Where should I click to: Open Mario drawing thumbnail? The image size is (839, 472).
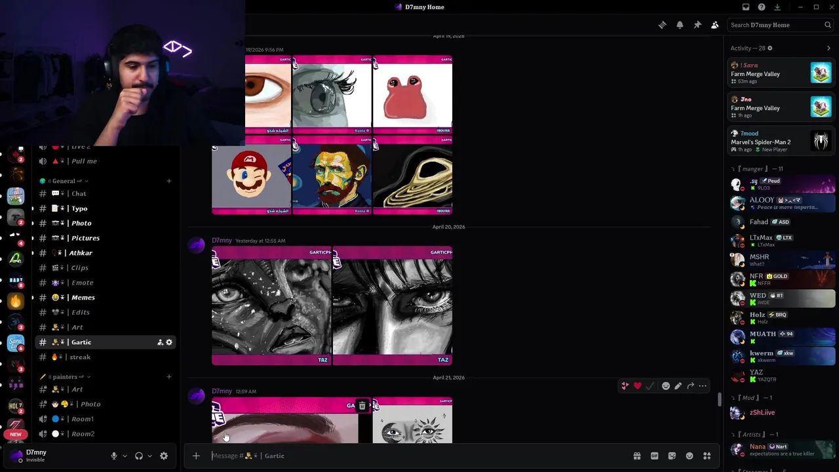pyautogui.click(x=252, y=175)
